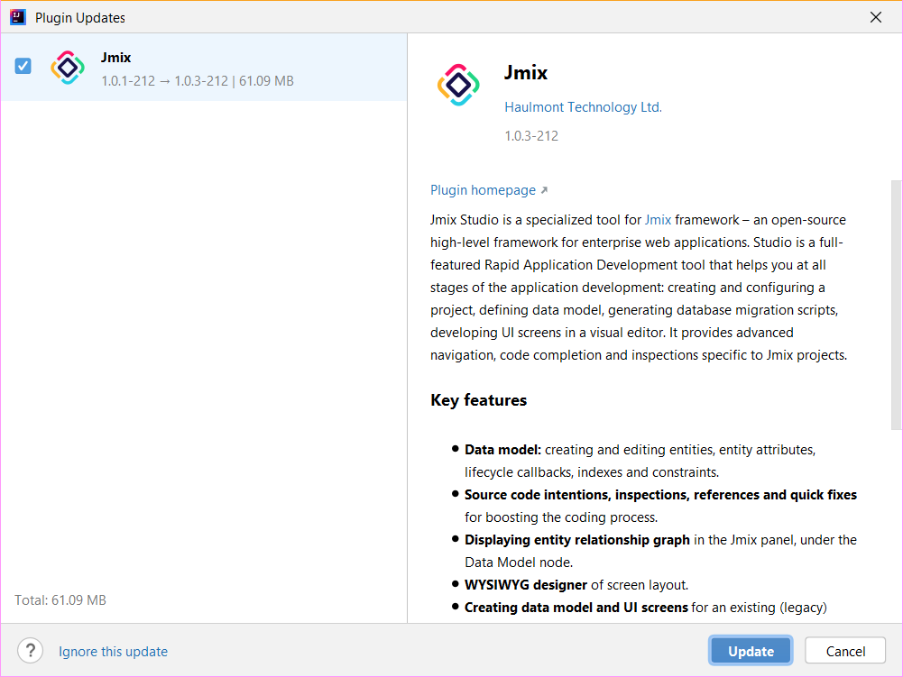Viewport: 903px width, 677px height.
Task: Open the Plugin homepage link
Action: (x=483, y=190)
